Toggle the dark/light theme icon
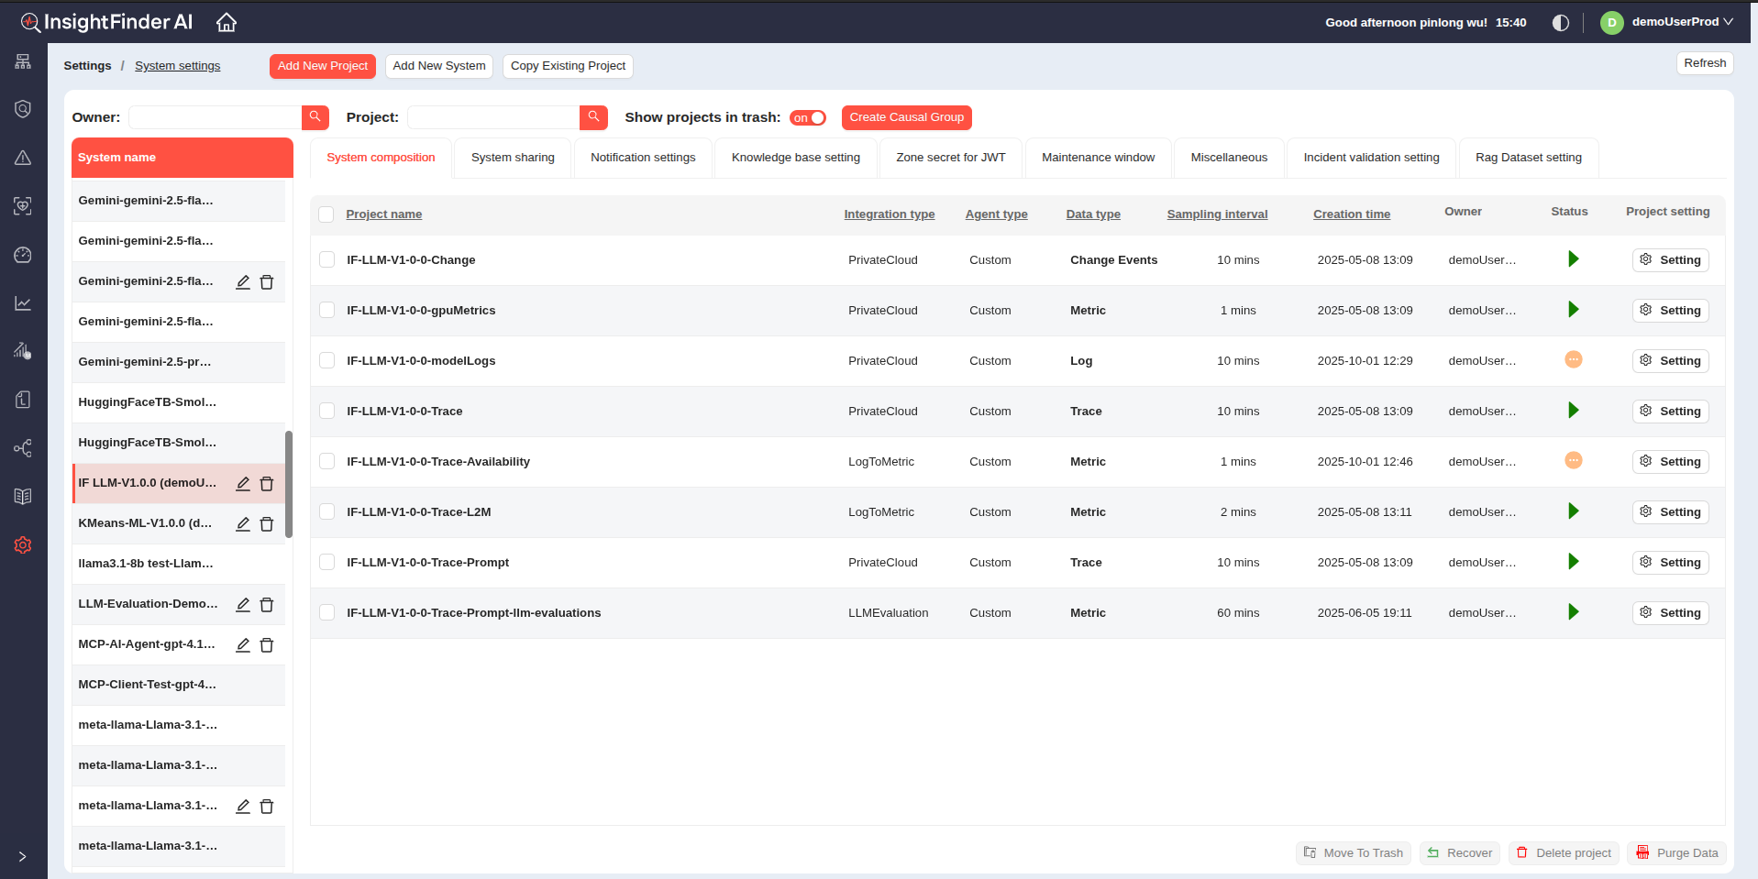 [1560, 23]
